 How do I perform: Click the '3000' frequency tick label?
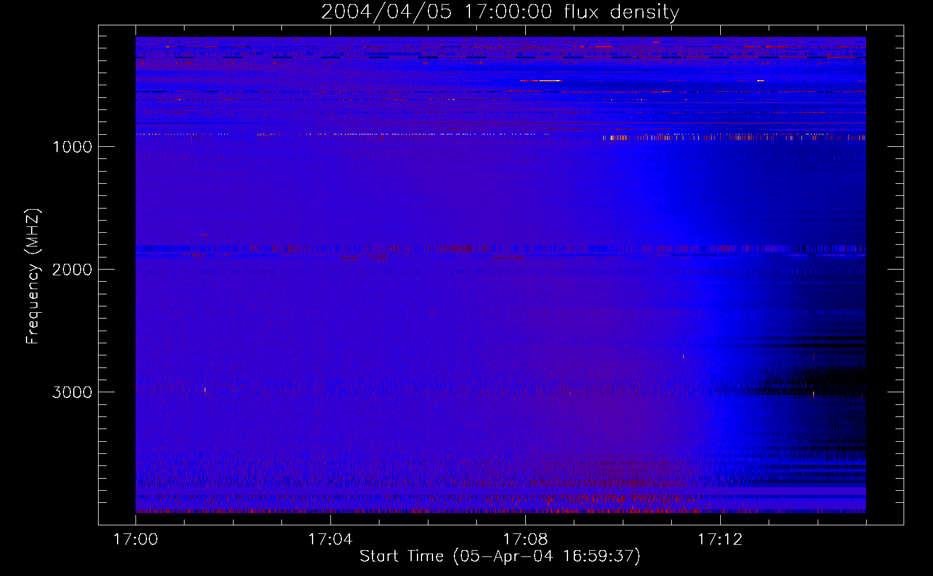click(72, 392)
